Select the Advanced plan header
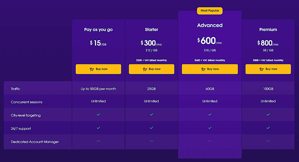Screen dimensions: 299x162 [210, 25]
